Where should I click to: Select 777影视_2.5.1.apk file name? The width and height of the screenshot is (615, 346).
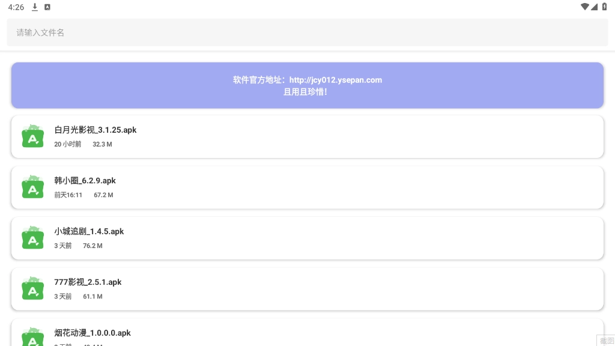click(x=88, y=282)
